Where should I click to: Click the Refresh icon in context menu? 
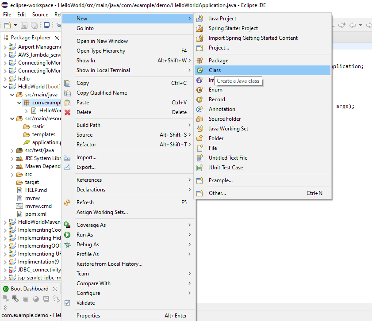pos(67,203)
